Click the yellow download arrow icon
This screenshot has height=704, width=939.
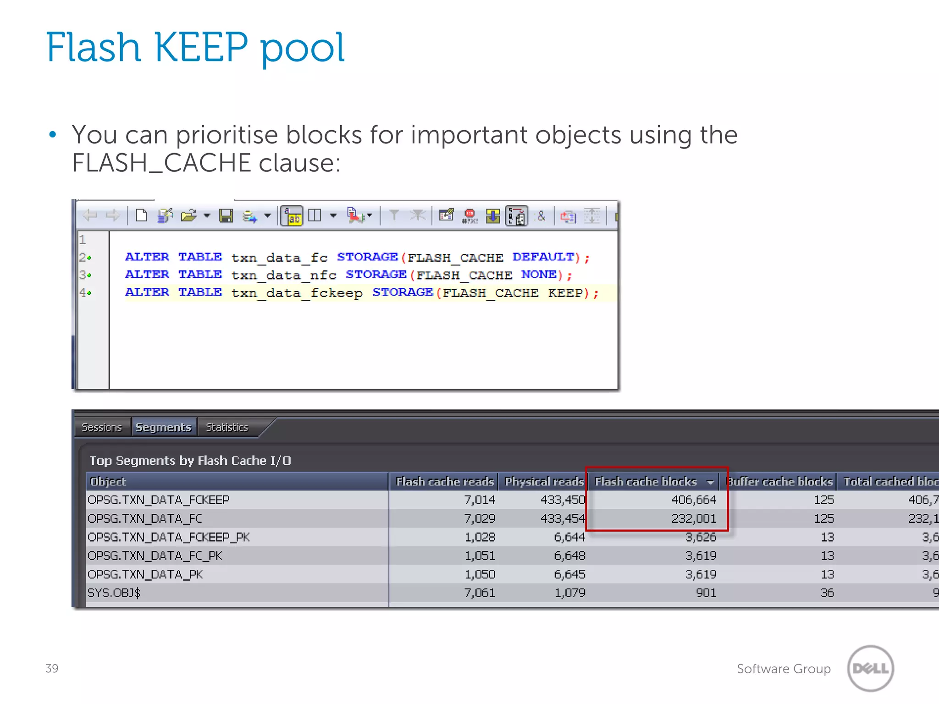click(x=493, y=216)
